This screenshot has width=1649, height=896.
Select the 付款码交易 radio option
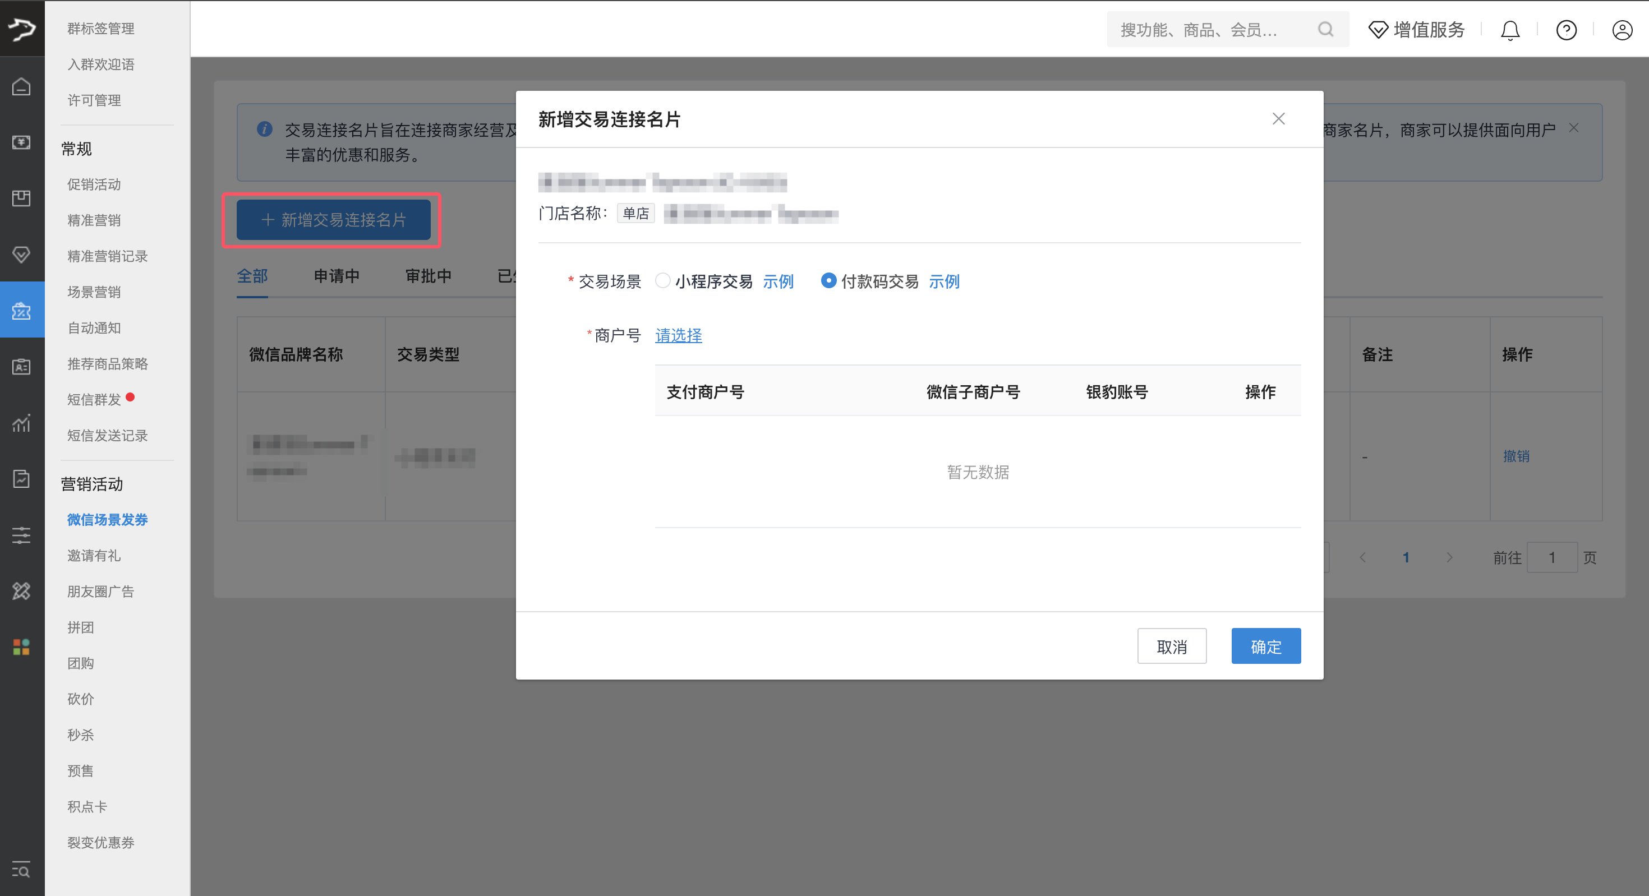tap(828, 281)
